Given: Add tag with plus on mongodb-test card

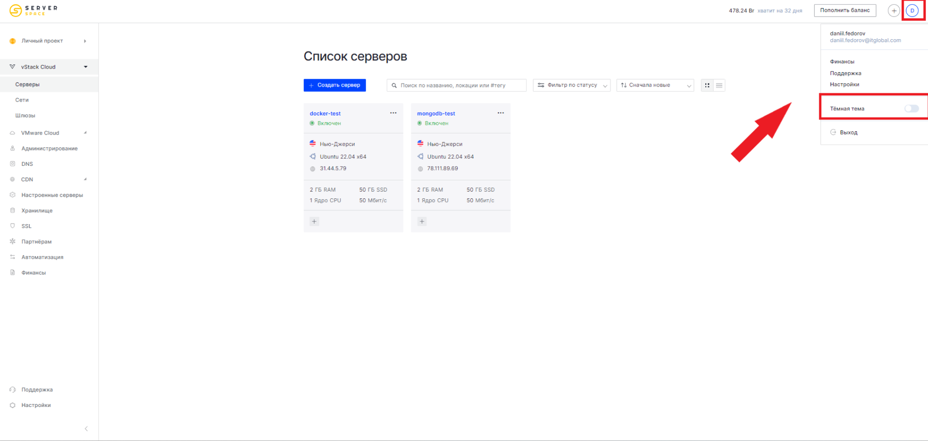Looking at the screenshot, I should click(422, 222).
